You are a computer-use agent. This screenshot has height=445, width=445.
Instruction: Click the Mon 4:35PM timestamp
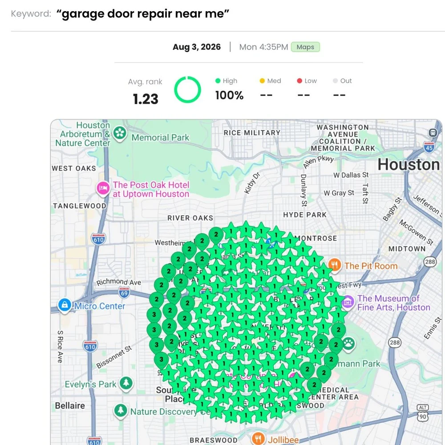pos(263,47)
